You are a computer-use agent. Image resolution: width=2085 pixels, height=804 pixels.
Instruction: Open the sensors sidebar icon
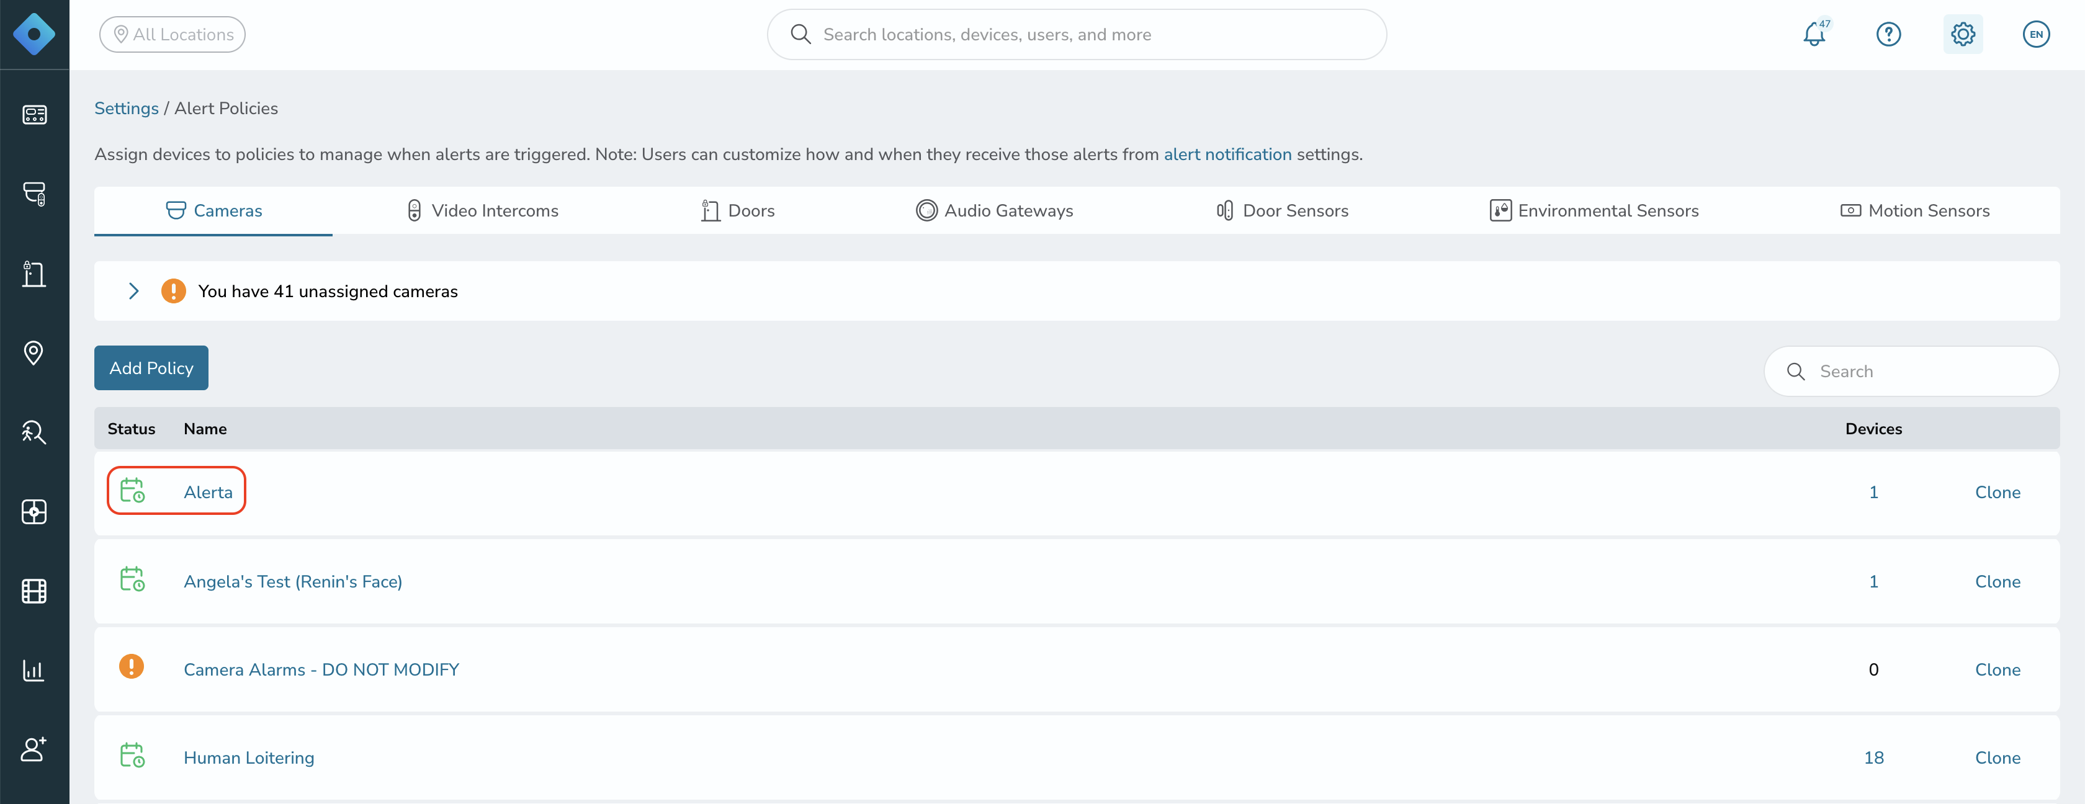34,512
